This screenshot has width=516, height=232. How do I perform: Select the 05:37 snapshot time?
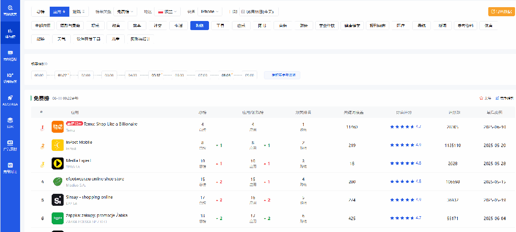156,75
